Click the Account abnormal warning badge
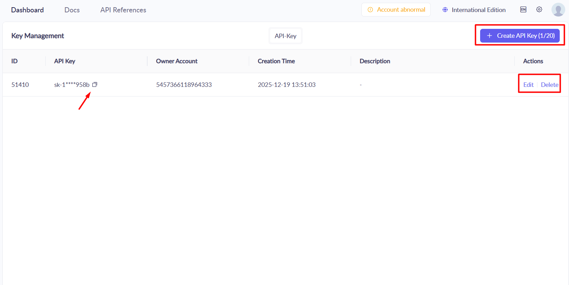Viewport: 569px width, 285px height. [396, 10]
